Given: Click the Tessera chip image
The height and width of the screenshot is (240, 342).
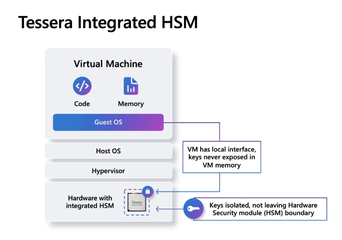Looking at the screenshot, I should tap(137, 202).
